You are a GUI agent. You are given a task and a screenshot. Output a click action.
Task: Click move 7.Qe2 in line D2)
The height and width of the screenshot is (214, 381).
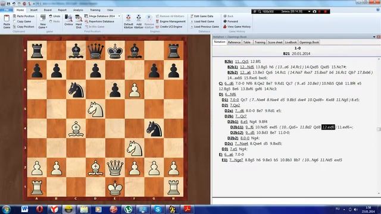point(235,105)
